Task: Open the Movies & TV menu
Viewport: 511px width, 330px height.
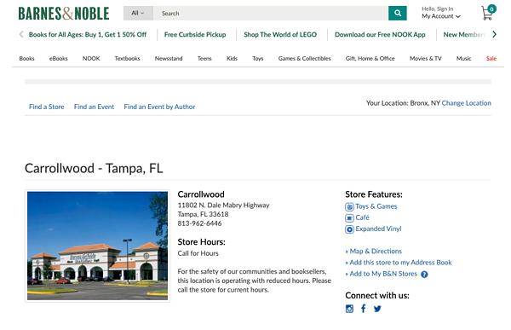Action: pos(425,59)
